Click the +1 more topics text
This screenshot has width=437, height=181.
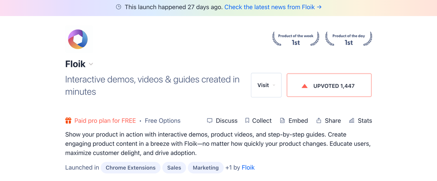pyautogui.click(x=228, y=168)
